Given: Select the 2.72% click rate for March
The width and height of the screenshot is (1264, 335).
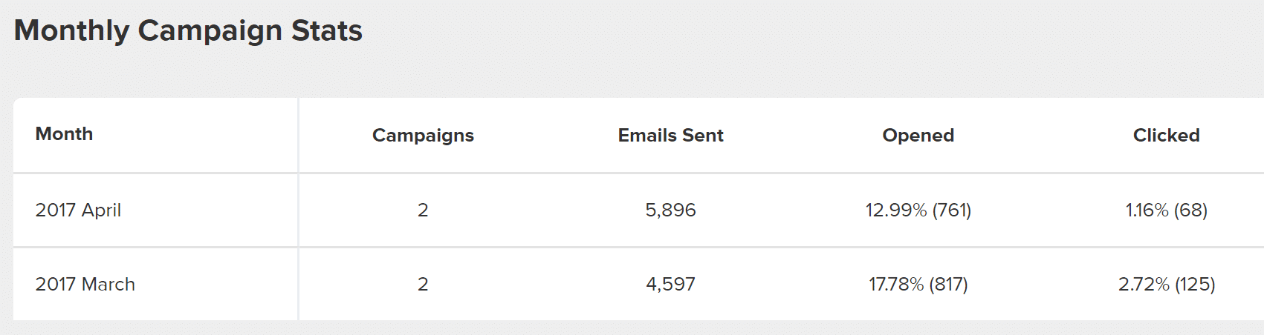Looking at the screenshot, I should [x=1144, y=285].
